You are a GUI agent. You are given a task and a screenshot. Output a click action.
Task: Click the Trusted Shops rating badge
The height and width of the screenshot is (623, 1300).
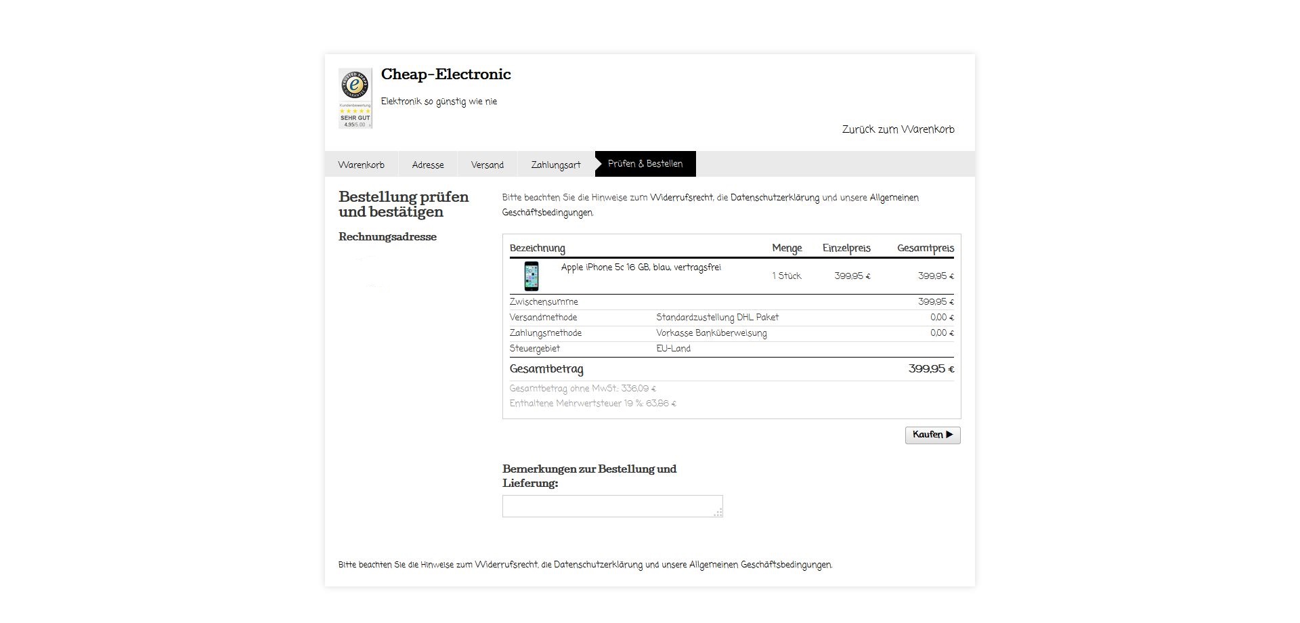(x=355, y=98)
